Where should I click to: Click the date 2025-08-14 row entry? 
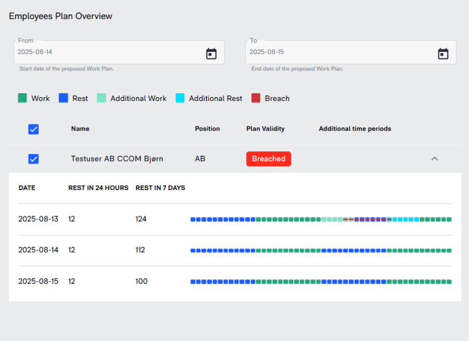coord(39,250)
